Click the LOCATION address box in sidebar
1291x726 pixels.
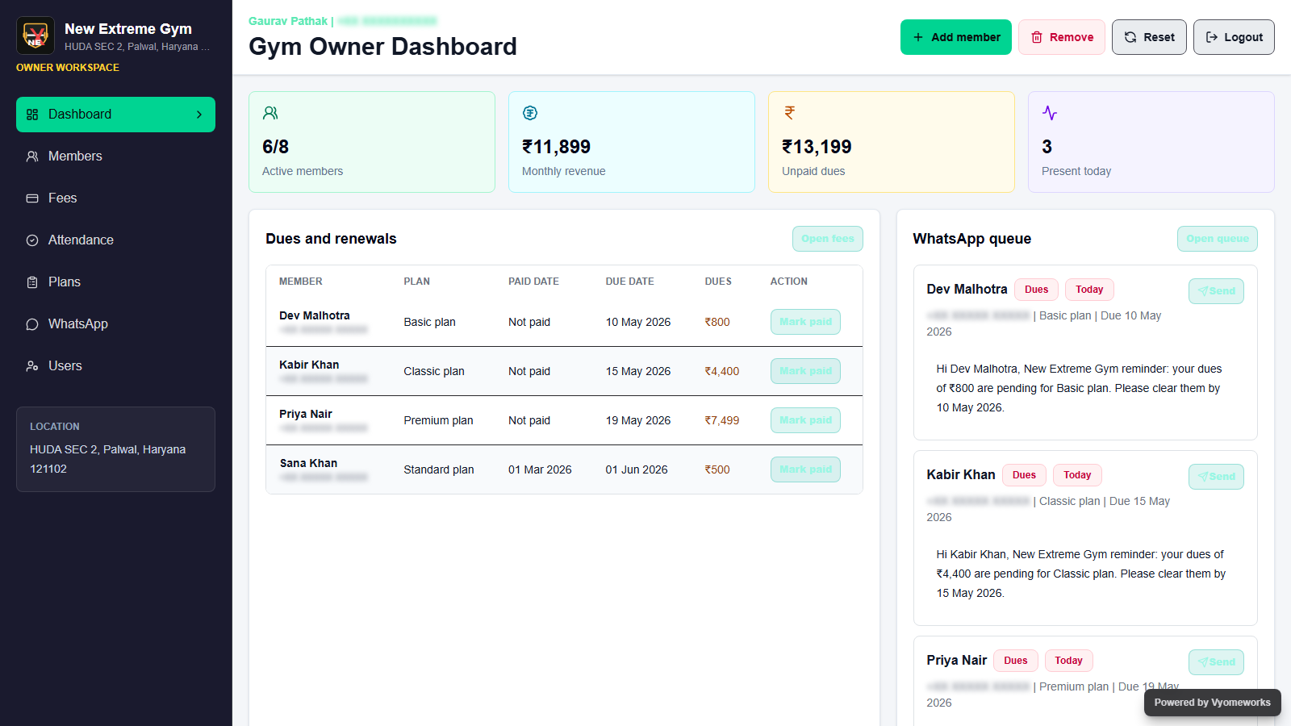115,449
